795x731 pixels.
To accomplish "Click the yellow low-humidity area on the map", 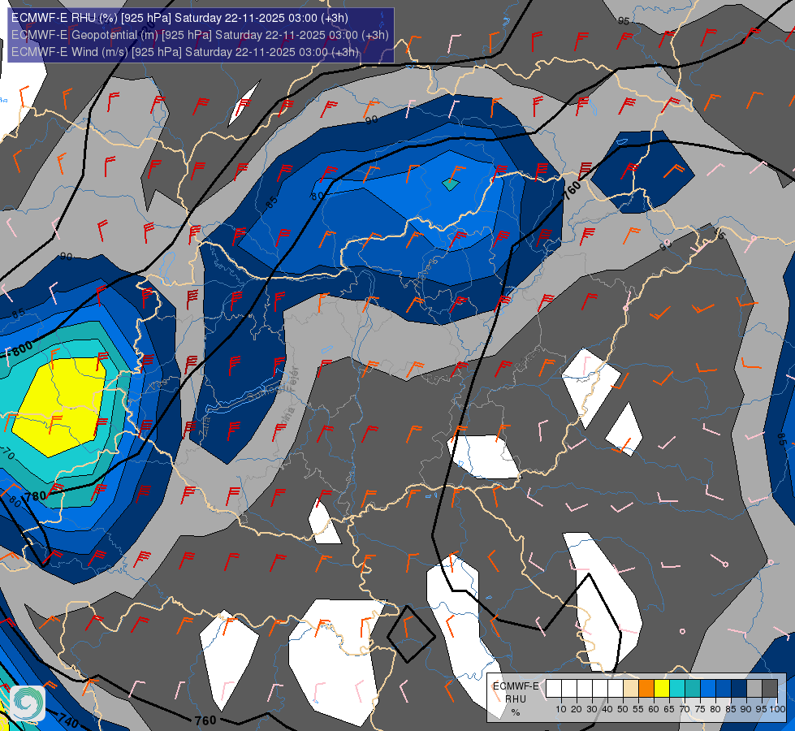I will point(60,406).
